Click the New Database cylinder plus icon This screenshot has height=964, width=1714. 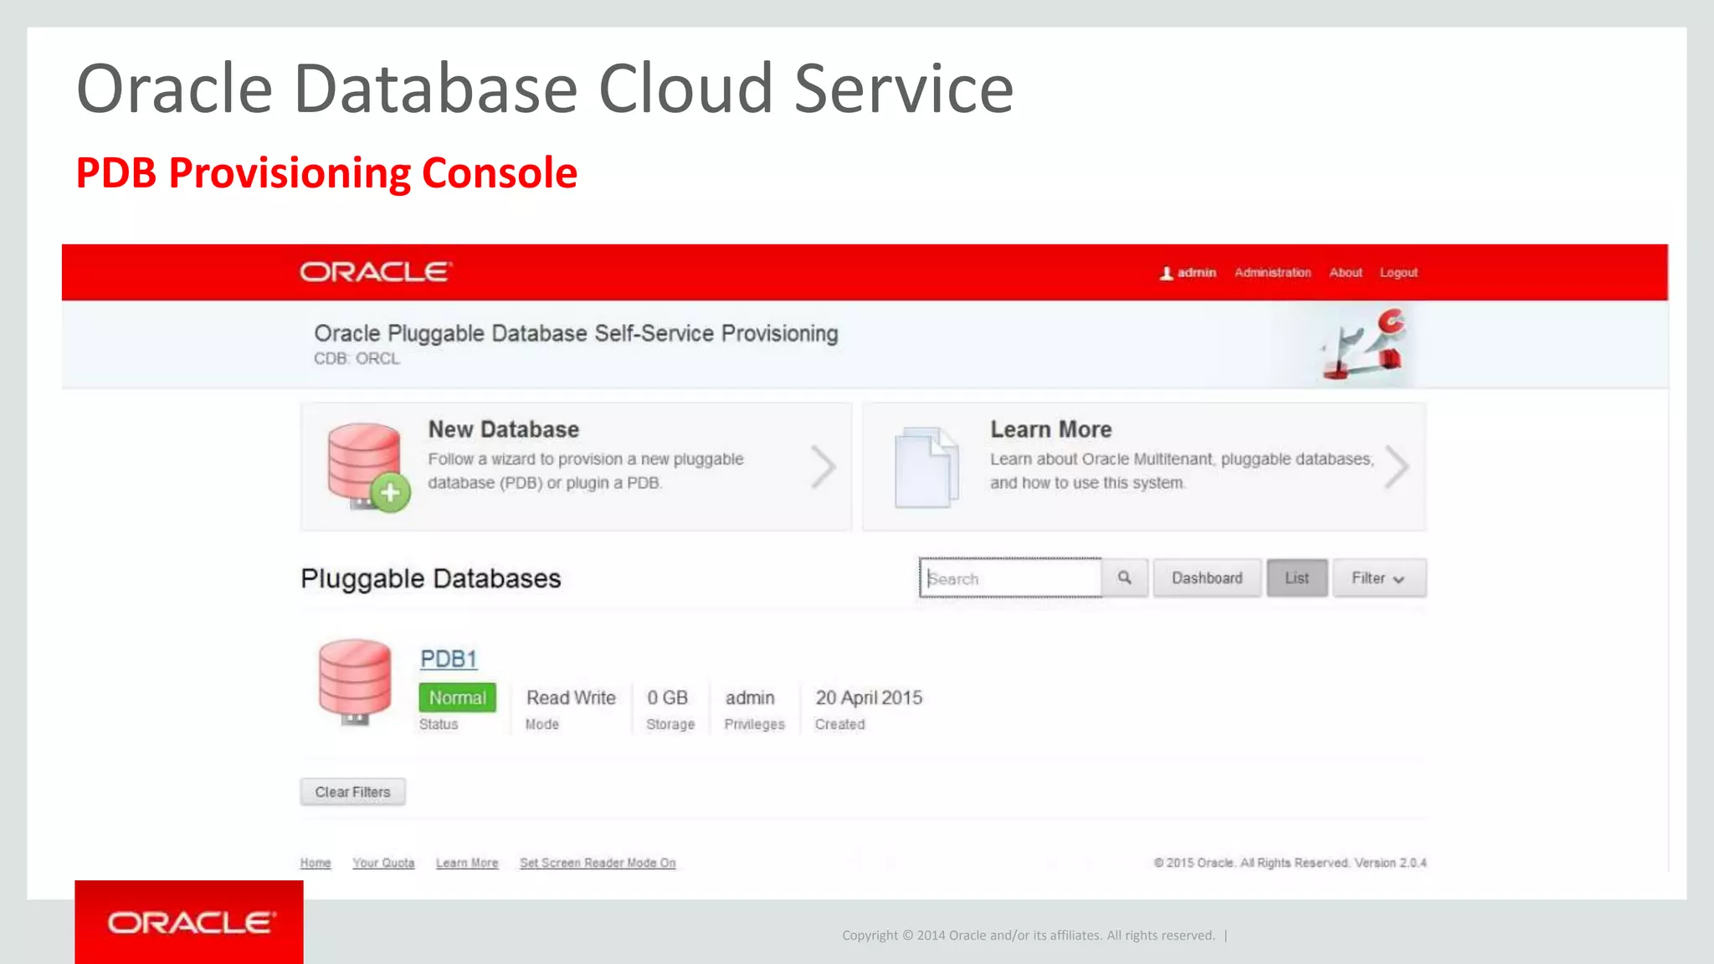tap(368, 467)
